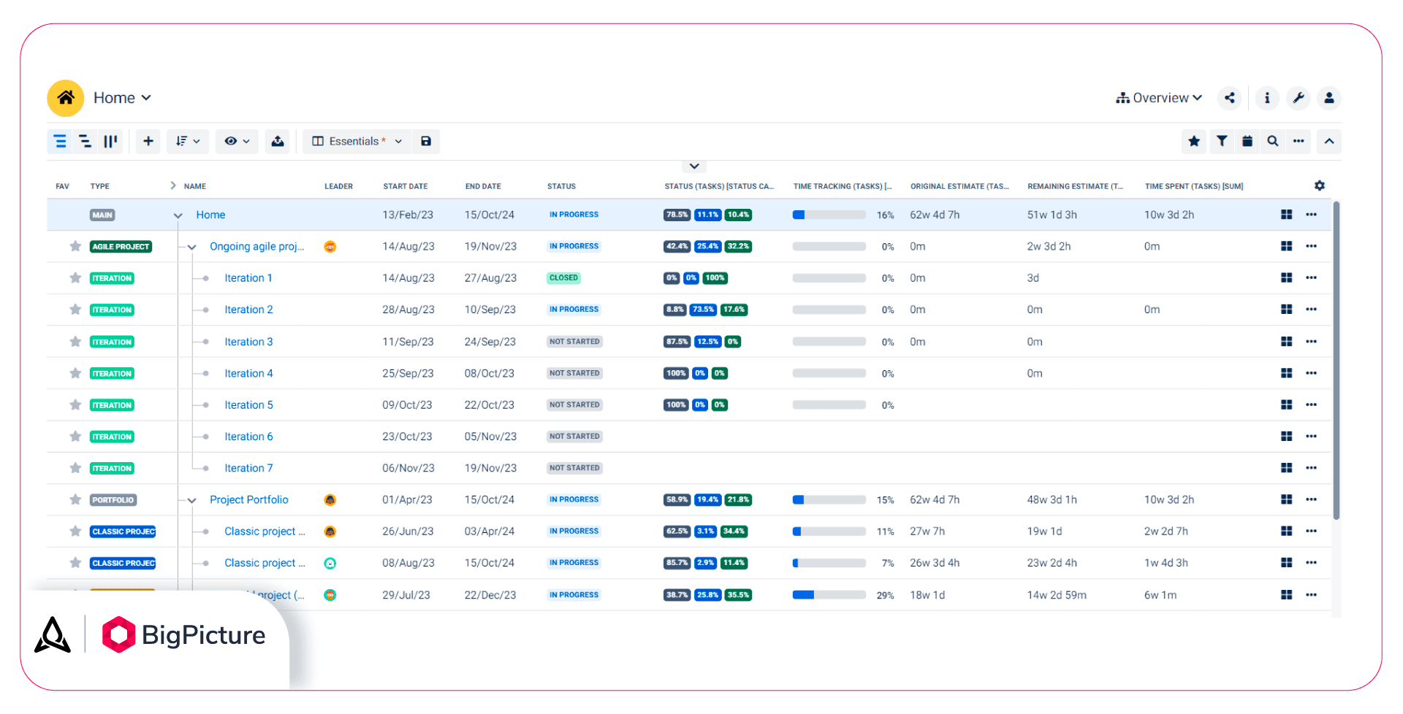This screenshot has height=714, width=1403.
Task: Open the Project Portfolio row grid icon
Action: click(1287, 499)
